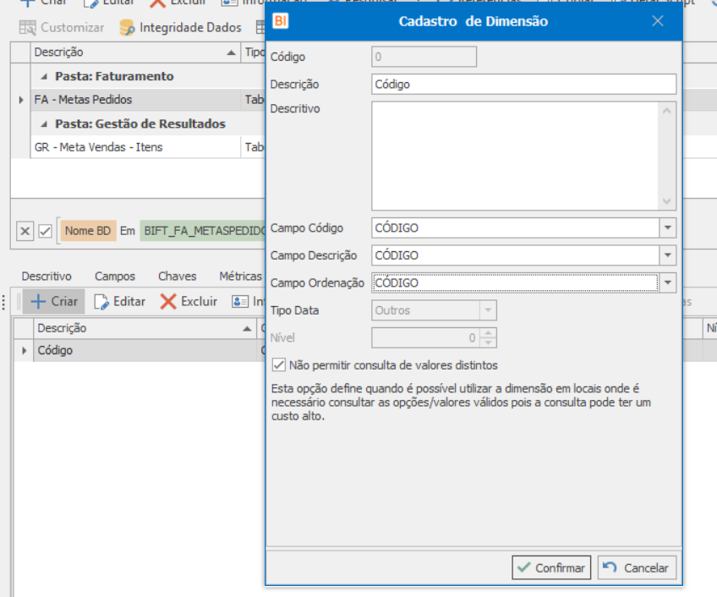Click the Cancelar button
This screenshot has width=717, height=597.
click(x=637, y=567)
